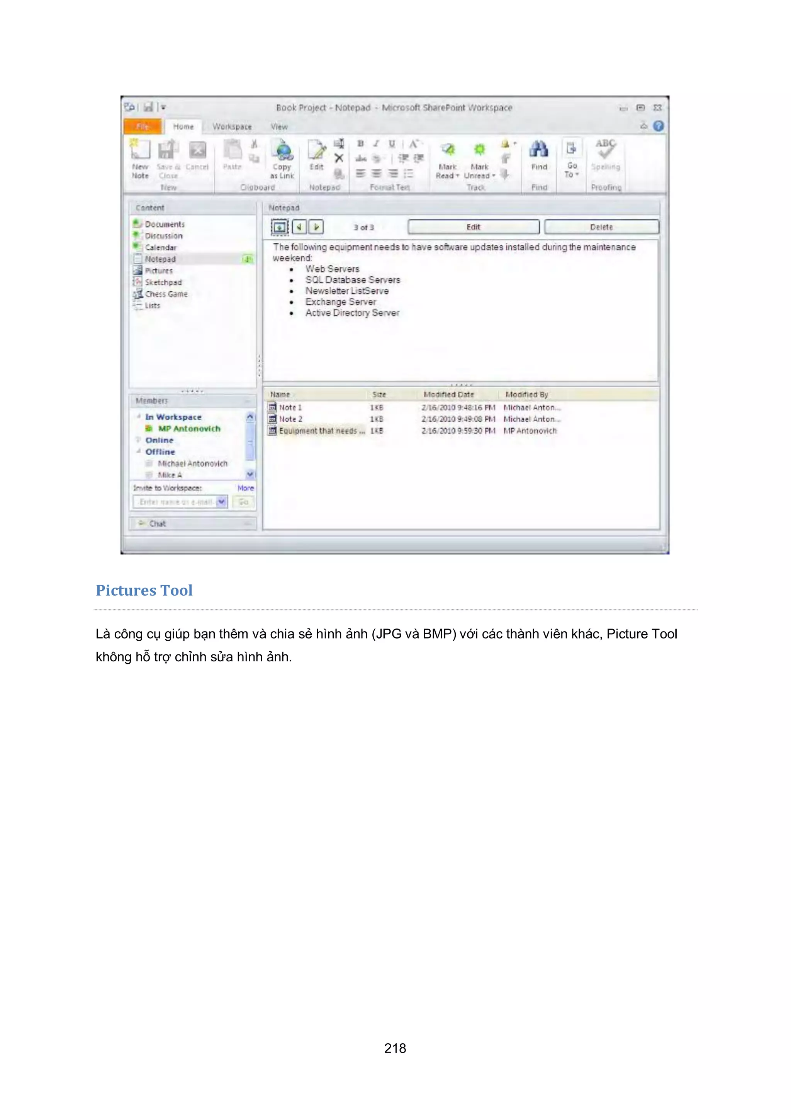Open the File tab
This screenshot has height=1119, width=791.
coord(143,127)
